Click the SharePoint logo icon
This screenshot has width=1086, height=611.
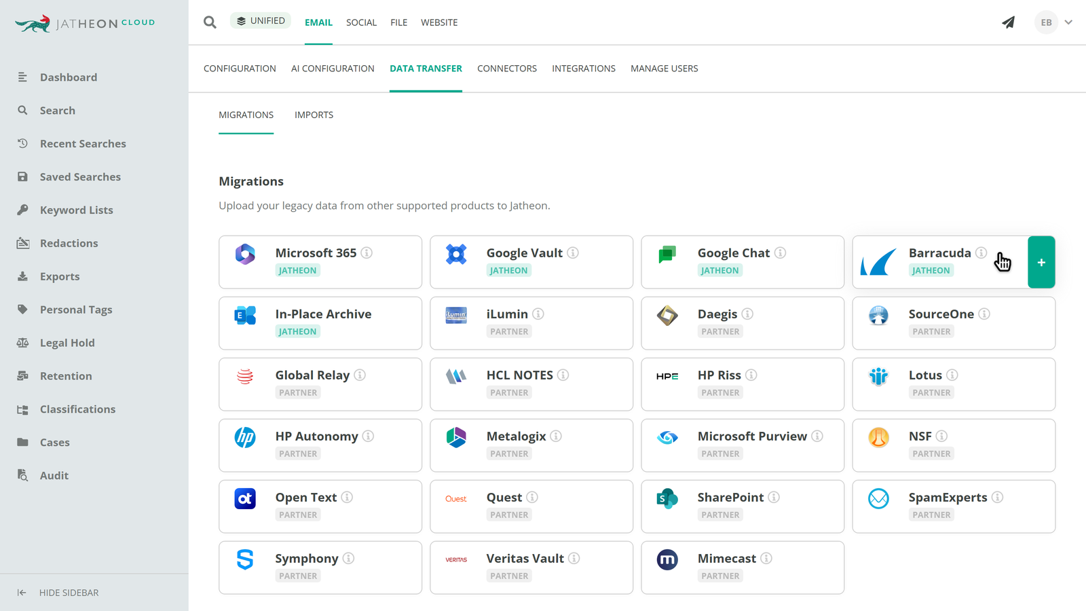(667, 498)
